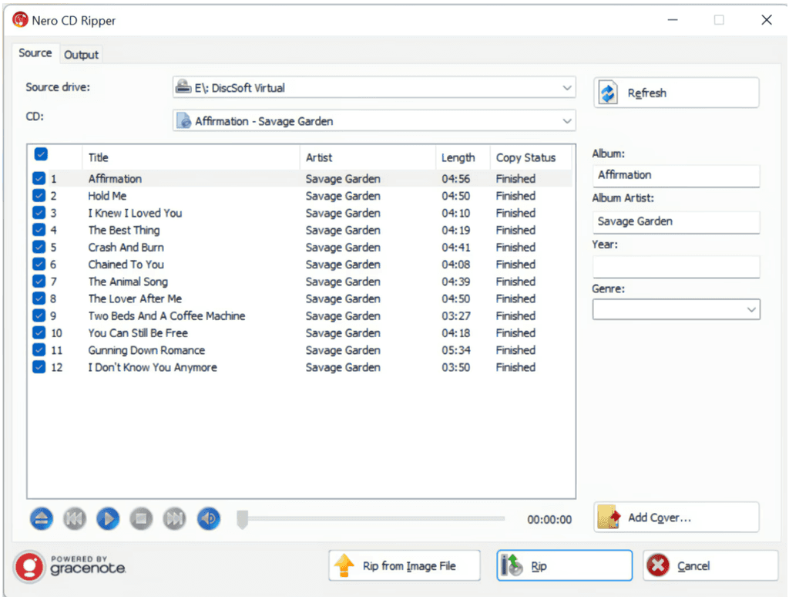This screenshot has width=789, height=597.
Task: Open the CD selection dropdown
Action: [568, 120]
